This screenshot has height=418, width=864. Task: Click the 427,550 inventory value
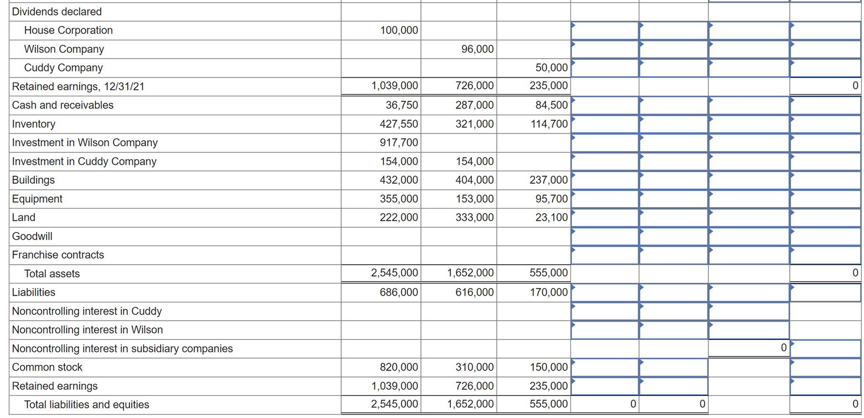coord(399,125)
